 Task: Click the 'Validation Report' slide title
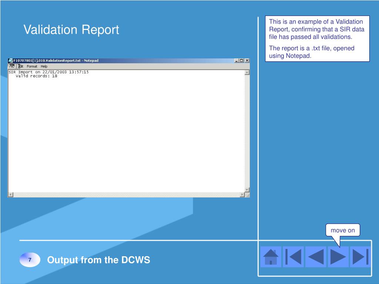[x=71, y=30]
